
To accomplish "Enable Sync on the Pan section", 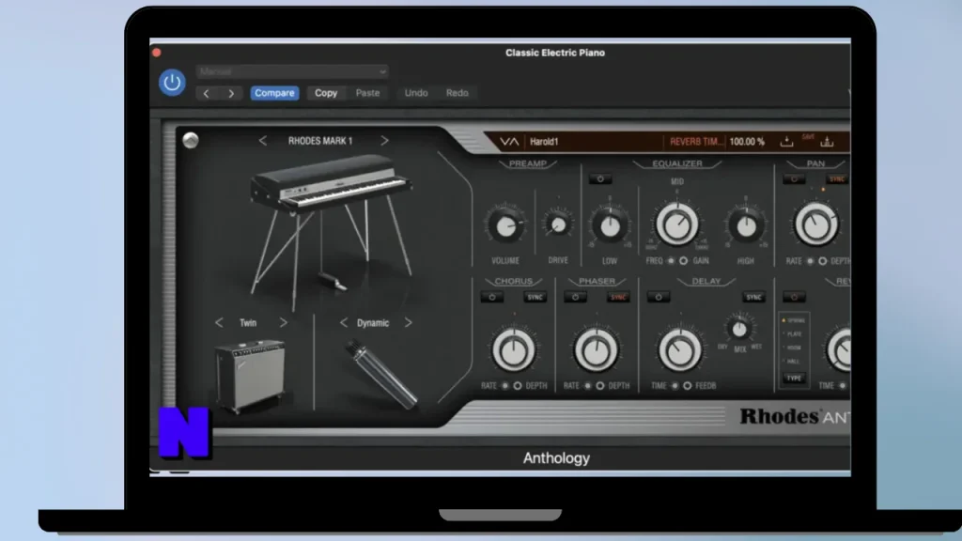I will point(837,179).
